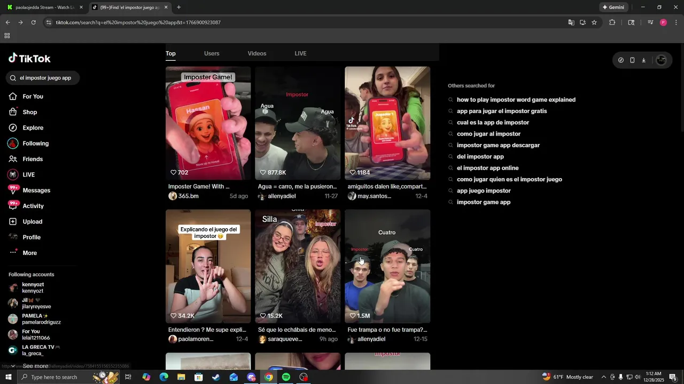Open the Friends page
Image resolution: width=684 pixels, height=384 pixels.
(x=33, y=159)
